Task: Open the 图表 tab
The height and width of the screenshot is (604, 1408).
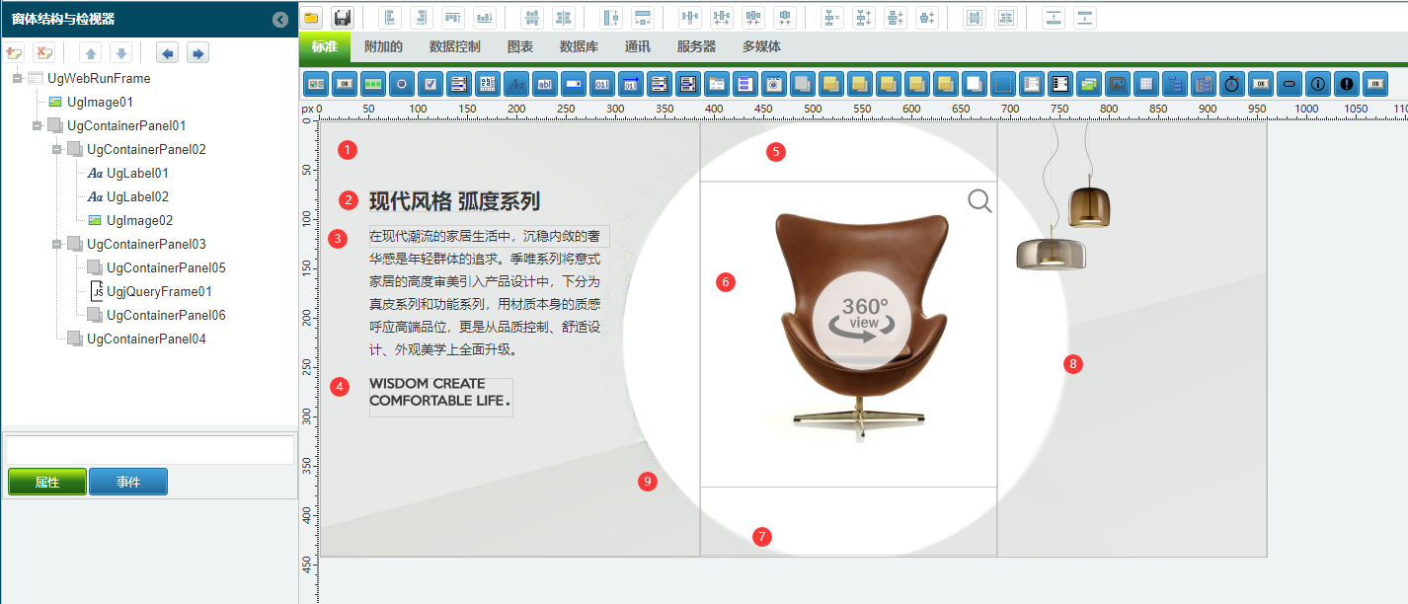Action: (520, 46)
